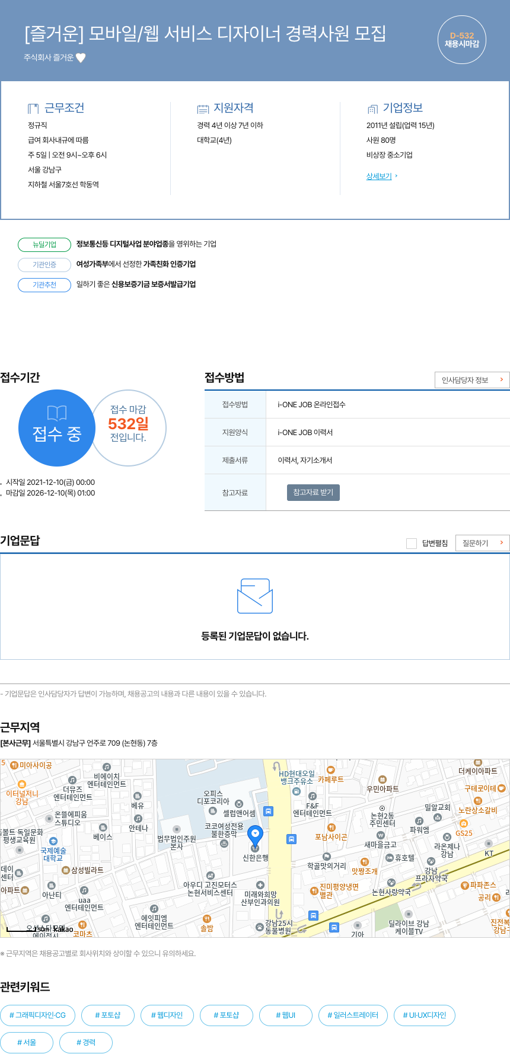510x1054 pixels.
Task: Click the 국제예술대학교 school map icon
Action: point(53,841)
